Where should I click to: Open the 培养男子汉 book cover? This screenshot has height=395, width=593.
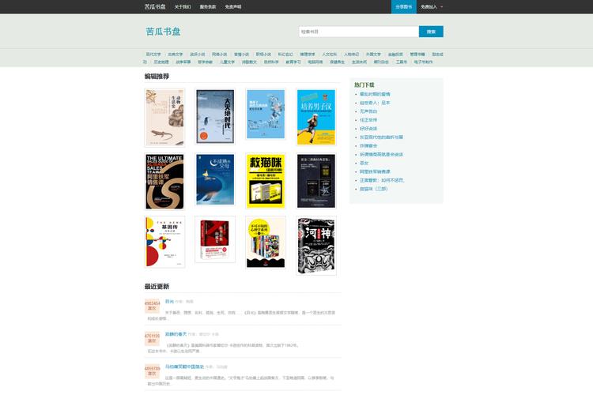click(316, 117)
